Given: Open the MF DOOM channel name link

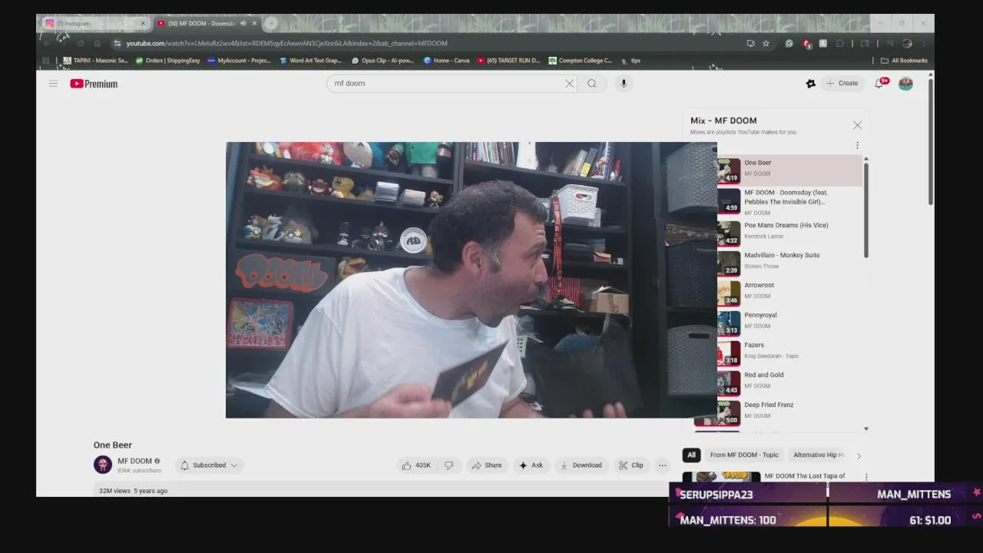Looking at the screenshot, I should click(134, 461).
